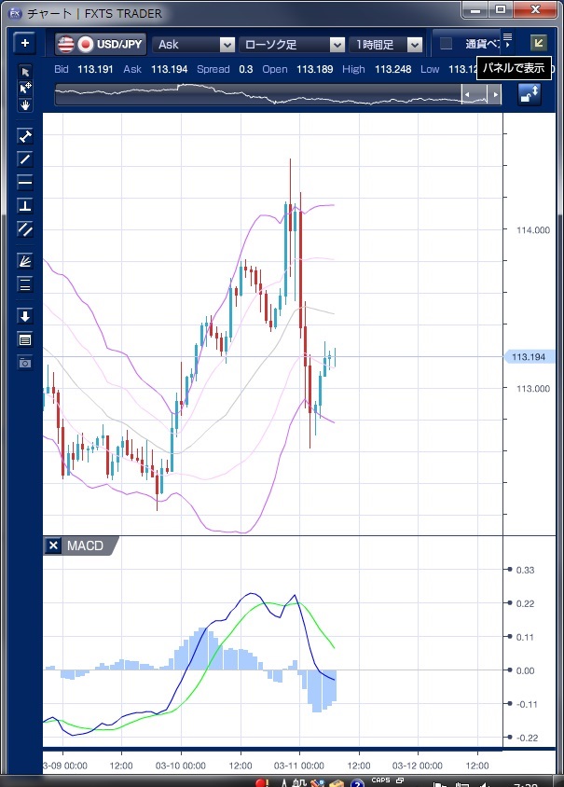
Task: Select the fan lines drawing tool
Action: (25, 261)
